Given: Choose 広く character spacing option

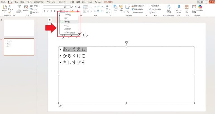Looking at the screenshot, I should (68, 25).
